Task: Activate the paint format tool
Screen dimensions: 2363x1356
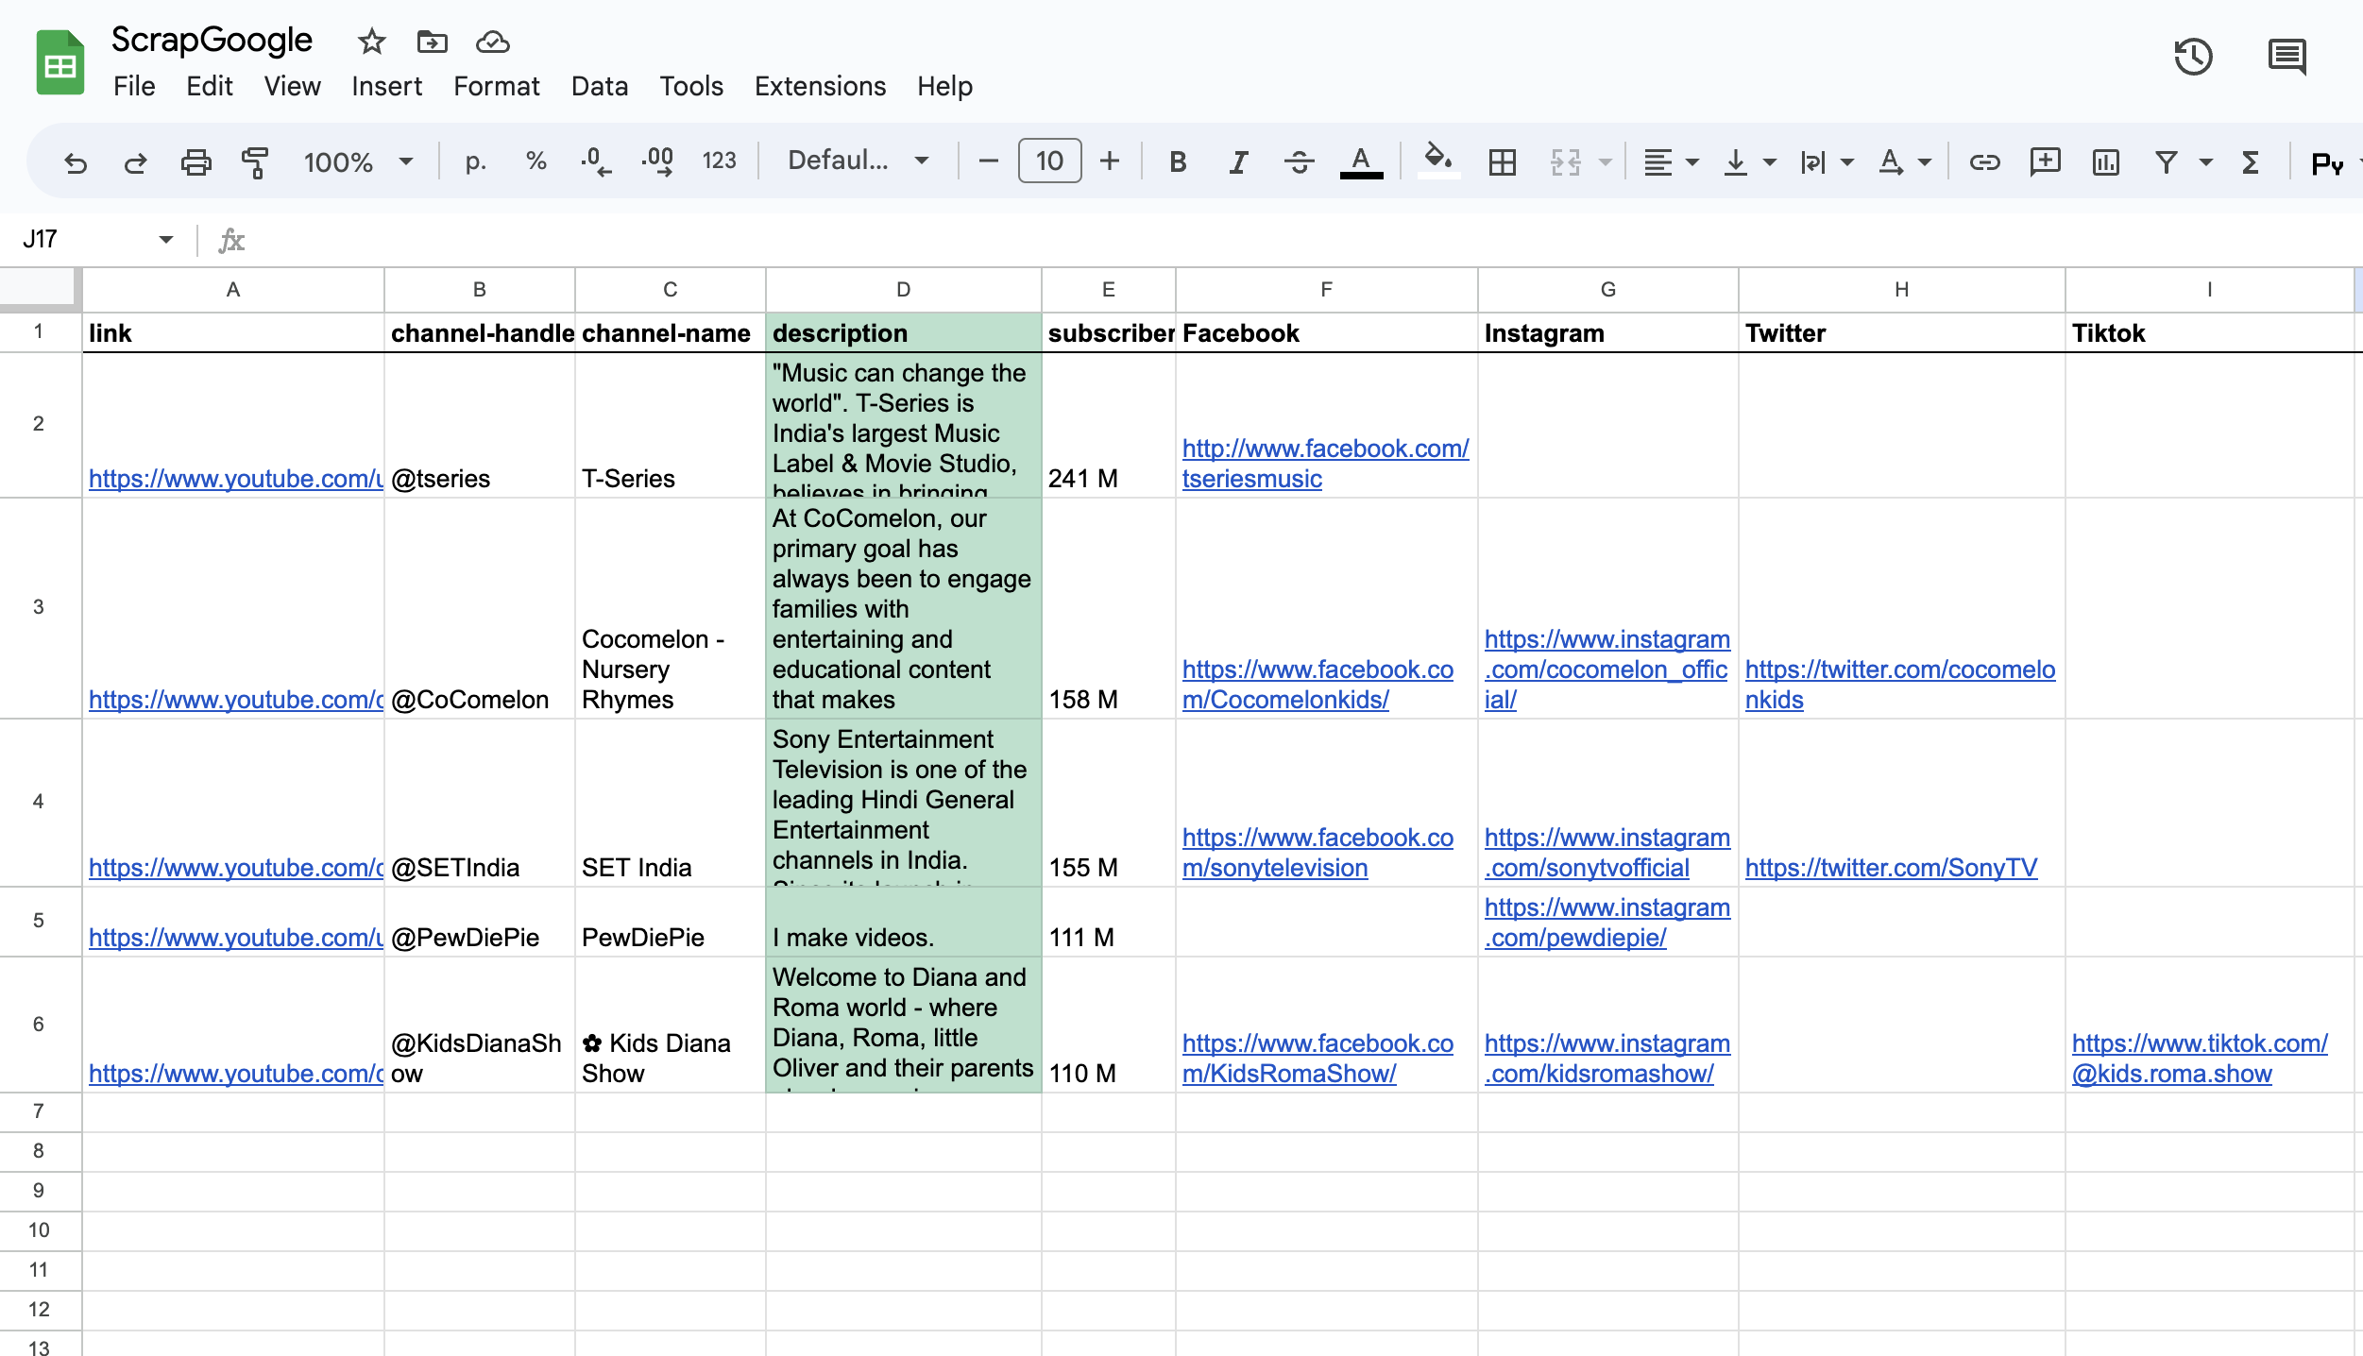Action: pyautogui.click(x=255, y=162)
